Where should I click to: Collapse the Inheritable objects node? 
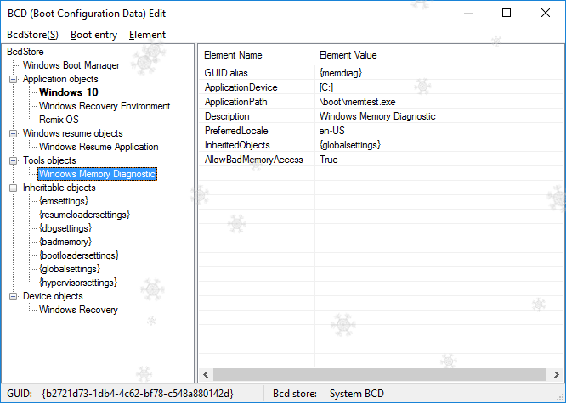point(14,188)
